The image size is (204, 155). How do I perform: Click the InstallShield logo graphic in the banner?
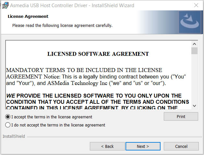pos(190,22)
